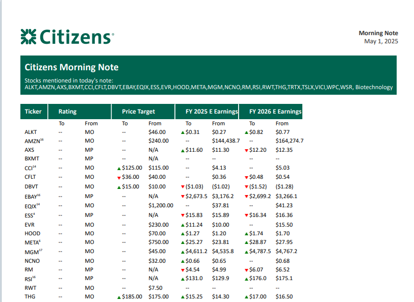414x302 pixels.
Task: Click the HOOD ticker cell
Action: 33,233
